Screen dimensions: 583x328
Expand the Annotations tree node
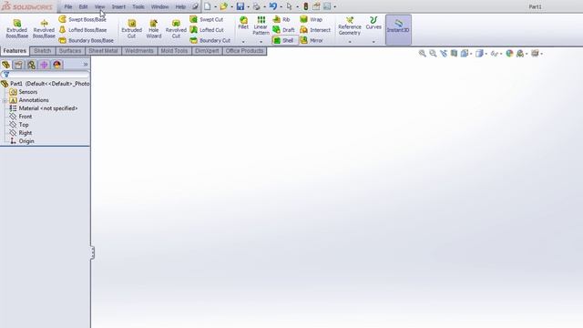(x=5, y=100)
